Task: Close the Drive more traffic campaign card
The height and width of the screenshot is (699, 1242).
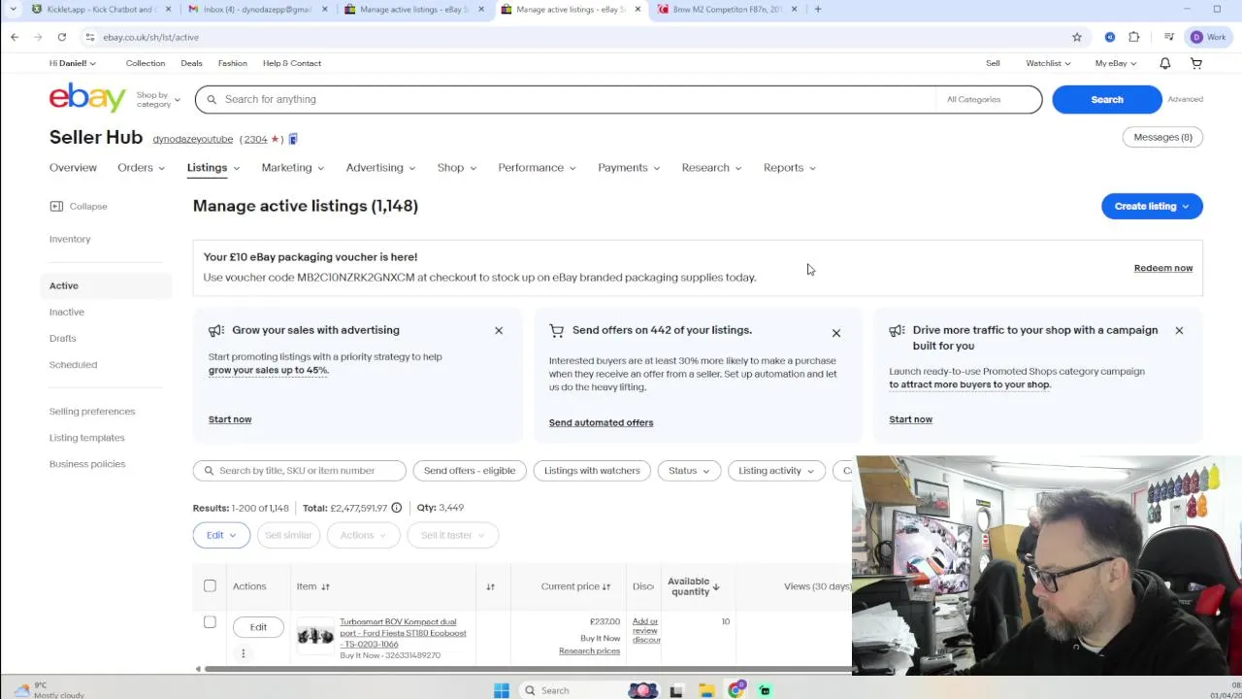Action: (x=1179, y=330)
